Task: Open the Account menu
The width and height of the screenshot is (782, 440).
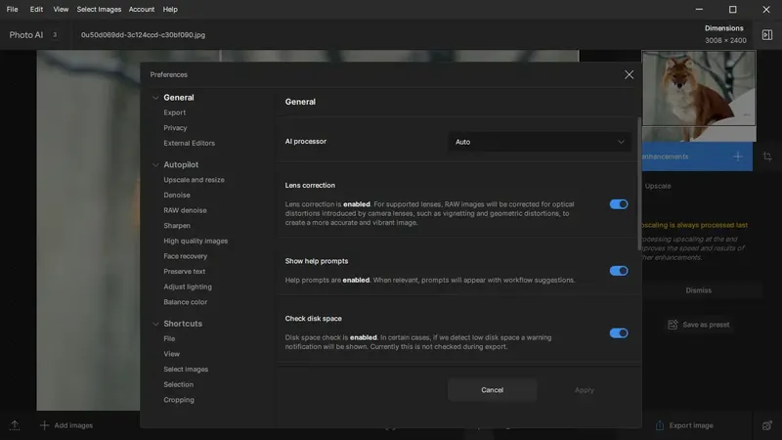Action: (142, 9)
